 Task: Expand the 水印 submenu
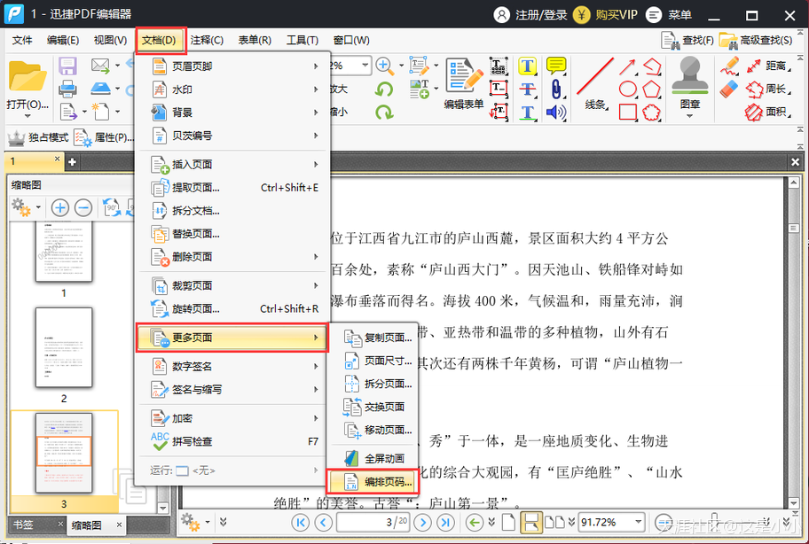click(x=232, y=89)
